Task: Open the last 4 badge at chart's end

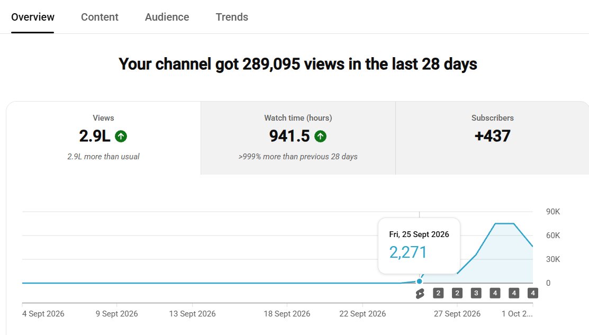Action: coord(533,293)
